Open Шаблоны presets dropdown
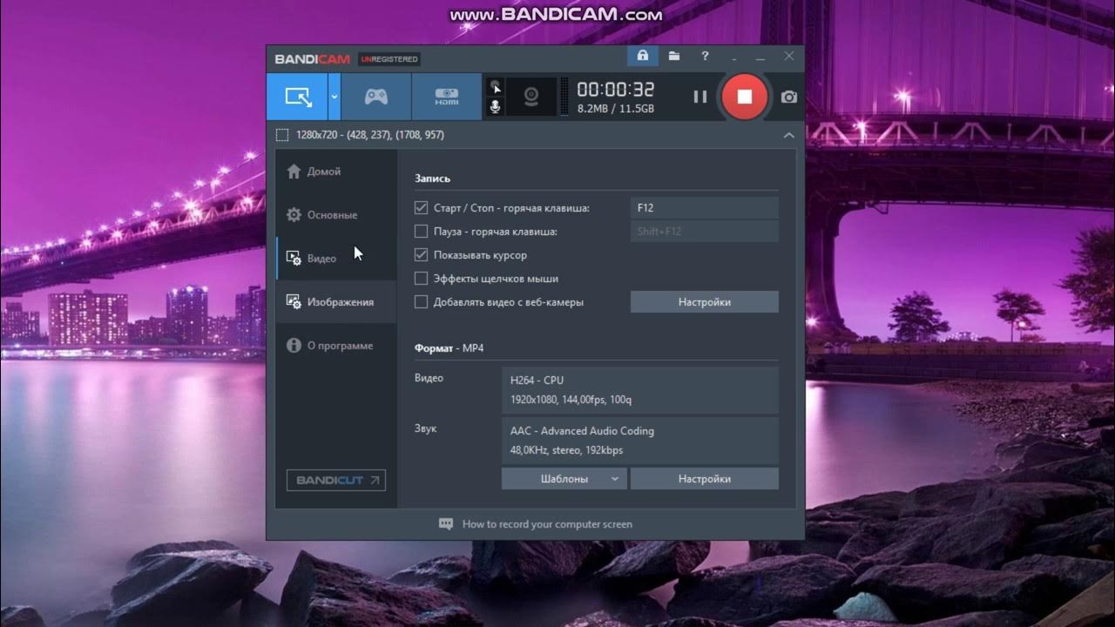Image resolution: width=1115 pixels, height=627 pixels. 564,479
